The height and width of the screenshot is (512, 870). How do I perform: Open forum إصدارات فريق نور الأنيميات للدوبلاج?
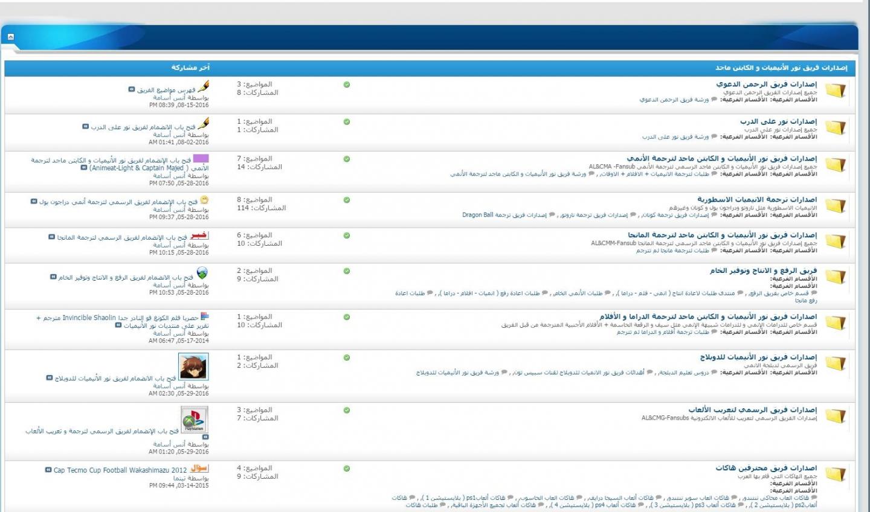(759, 357)
